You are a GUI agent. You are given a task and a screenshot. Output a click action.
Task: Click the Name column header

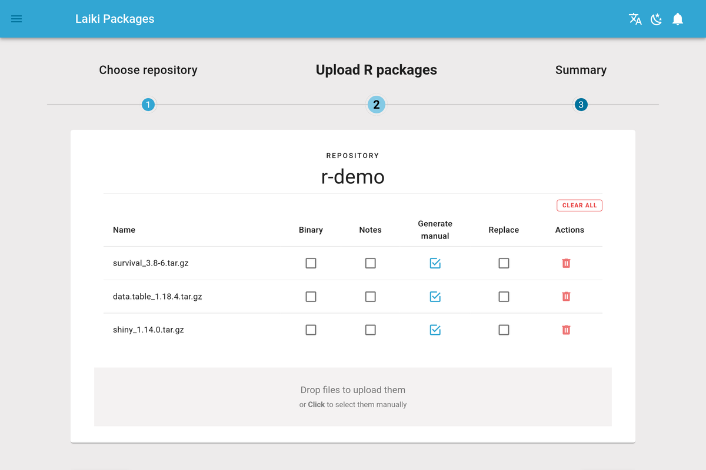(x=124, y=230)
